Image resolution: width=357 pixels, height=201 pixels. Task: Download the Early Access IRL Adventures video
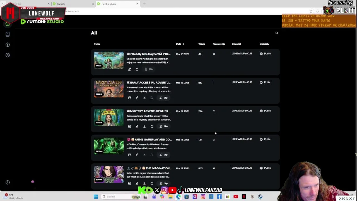click(x=144, y=98)
